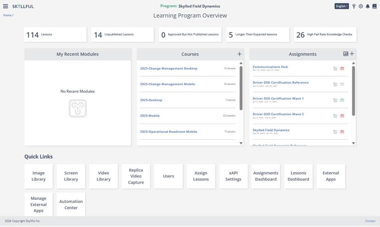The image size is (380, 227).
Task: Click the Assignments list scrollbar thumb
Action: coord(353,91)
